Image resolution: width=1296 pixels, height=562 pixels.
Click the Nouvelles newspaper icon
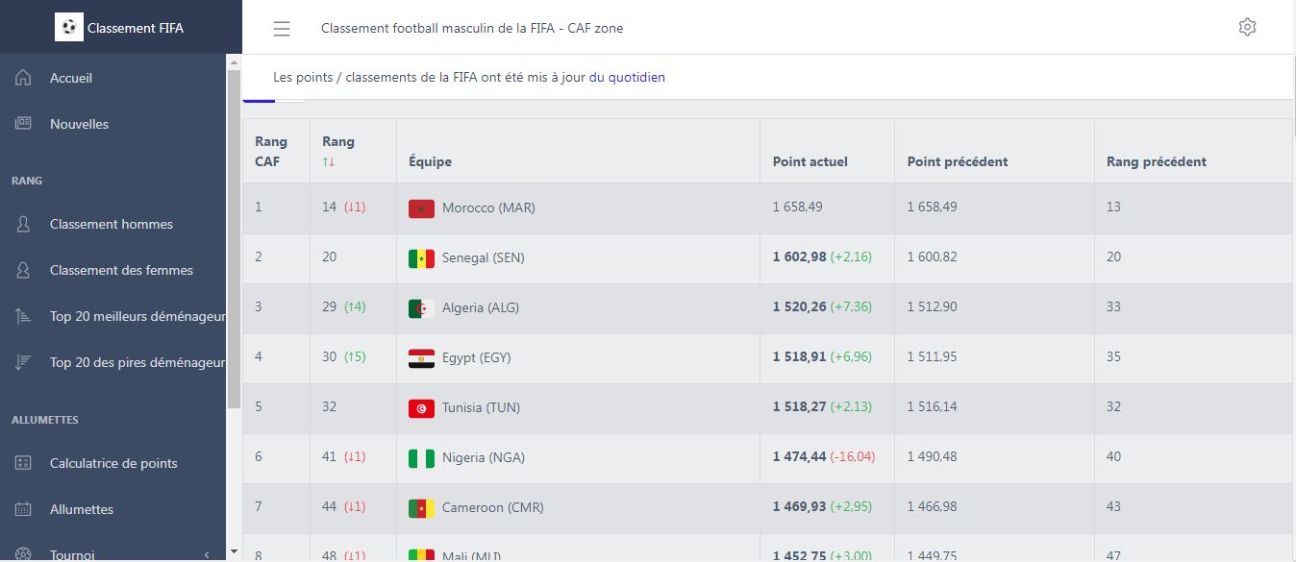tap(24, 124)
